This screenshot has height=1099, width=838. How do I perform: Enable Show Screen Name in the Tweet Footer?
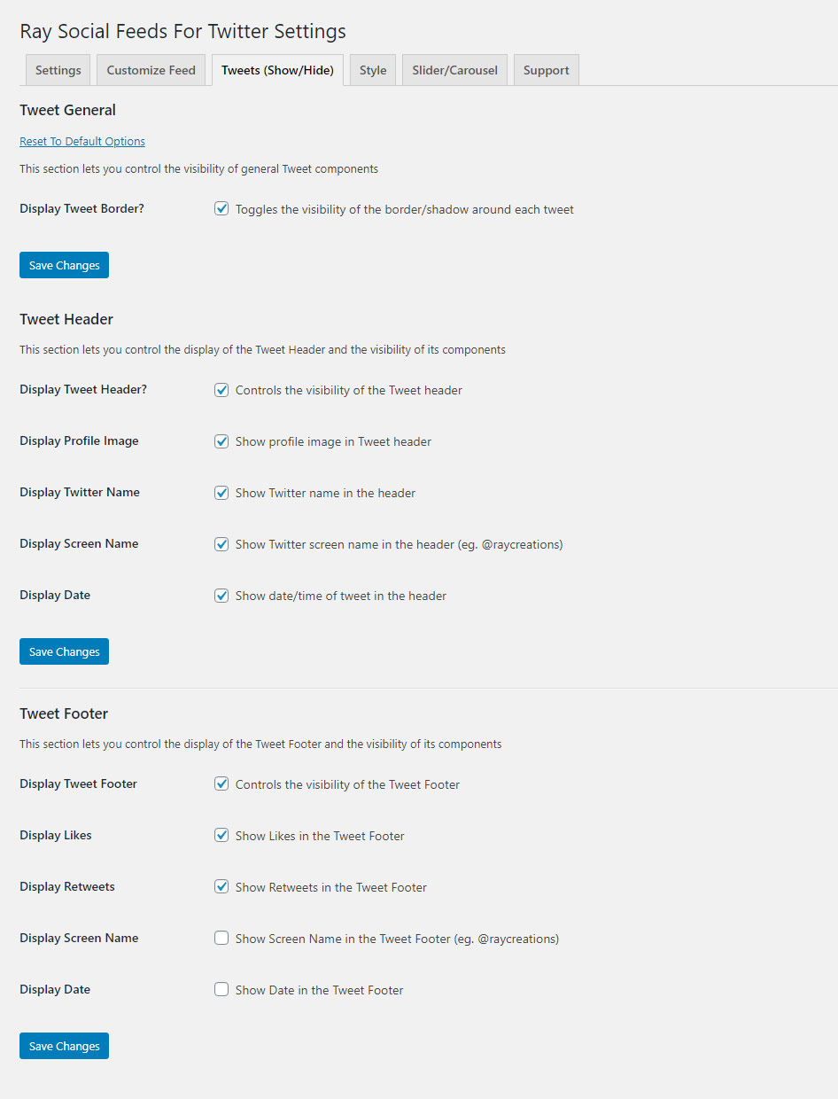pyautogui.click(x=221, y=938)
